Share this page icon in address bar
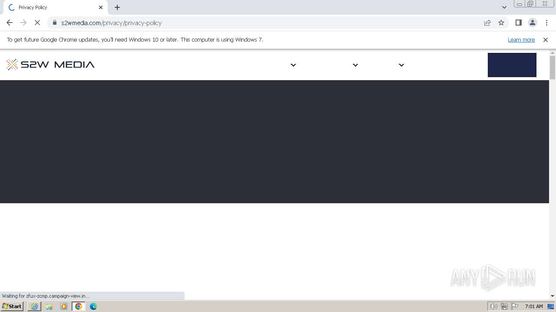The width and height of the screenshot is (556, 312). point(487,23)
